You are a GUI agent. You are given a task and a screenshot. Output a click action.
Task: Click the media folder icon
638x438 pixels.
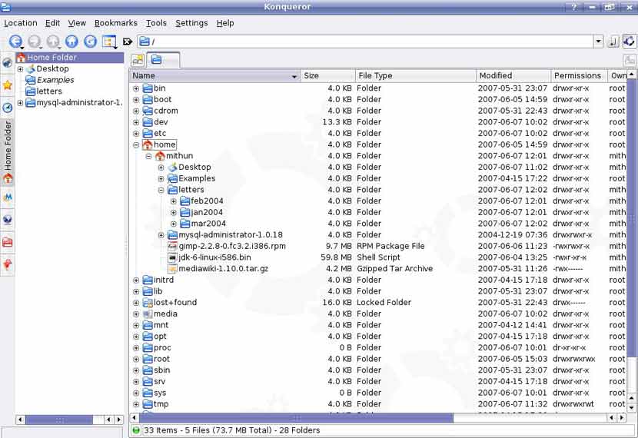pos(148,314)
